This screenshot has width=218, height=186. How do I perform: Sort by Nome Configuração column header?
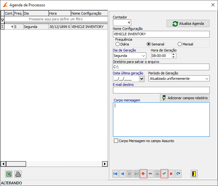(x=89, y=13)
